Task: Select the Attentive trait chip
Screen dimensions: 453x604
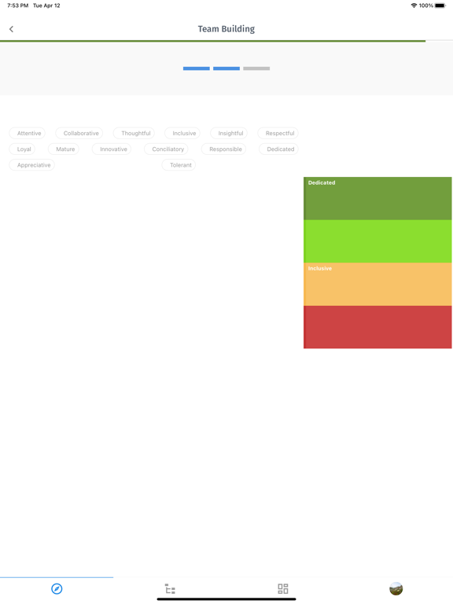Action: (x=28, y=133)
